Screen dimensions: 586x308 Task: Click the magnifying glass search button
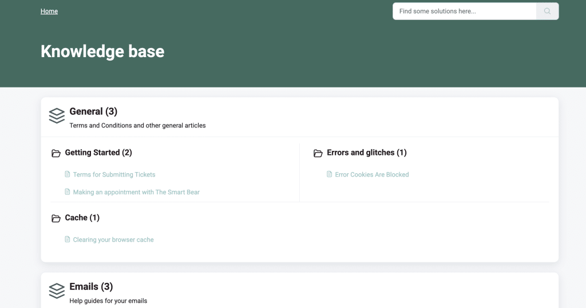pos(547,11)
